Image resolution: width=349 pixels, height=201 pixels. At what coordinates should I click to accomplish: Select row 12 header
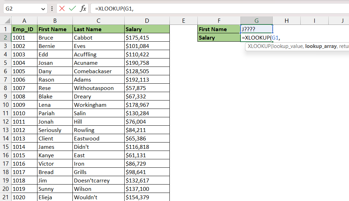[6, 122]
